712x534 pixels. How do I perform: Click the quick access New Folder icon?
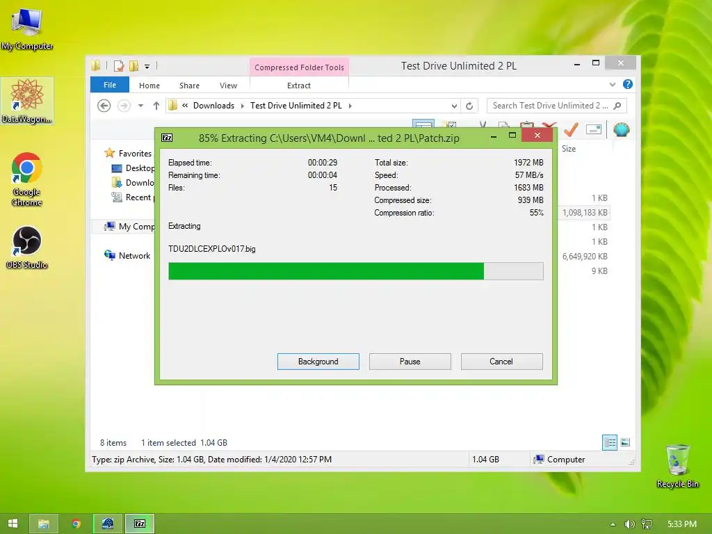click(x=133, y=66)
